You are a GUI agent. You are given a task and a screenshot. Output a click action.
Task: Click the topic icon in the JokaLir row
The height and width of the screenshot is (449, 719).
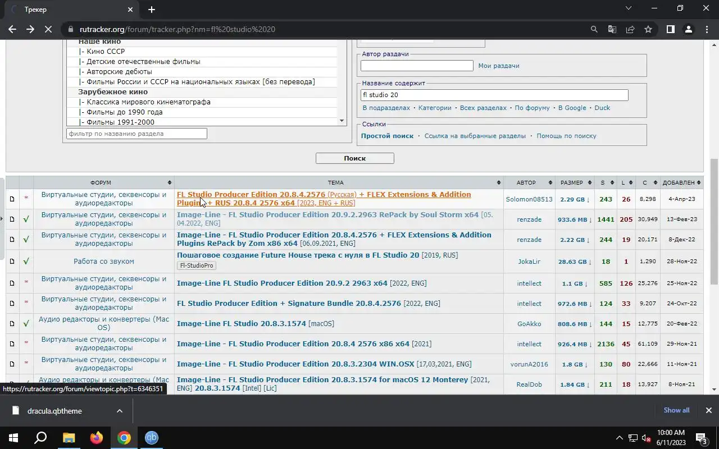coord(12,262)
